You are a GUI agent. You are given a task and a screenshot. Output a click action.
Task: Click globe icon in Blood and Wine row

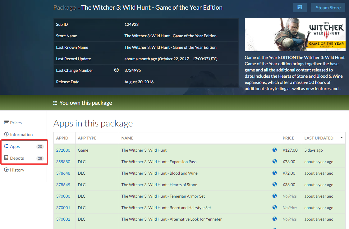coord(274,173)
